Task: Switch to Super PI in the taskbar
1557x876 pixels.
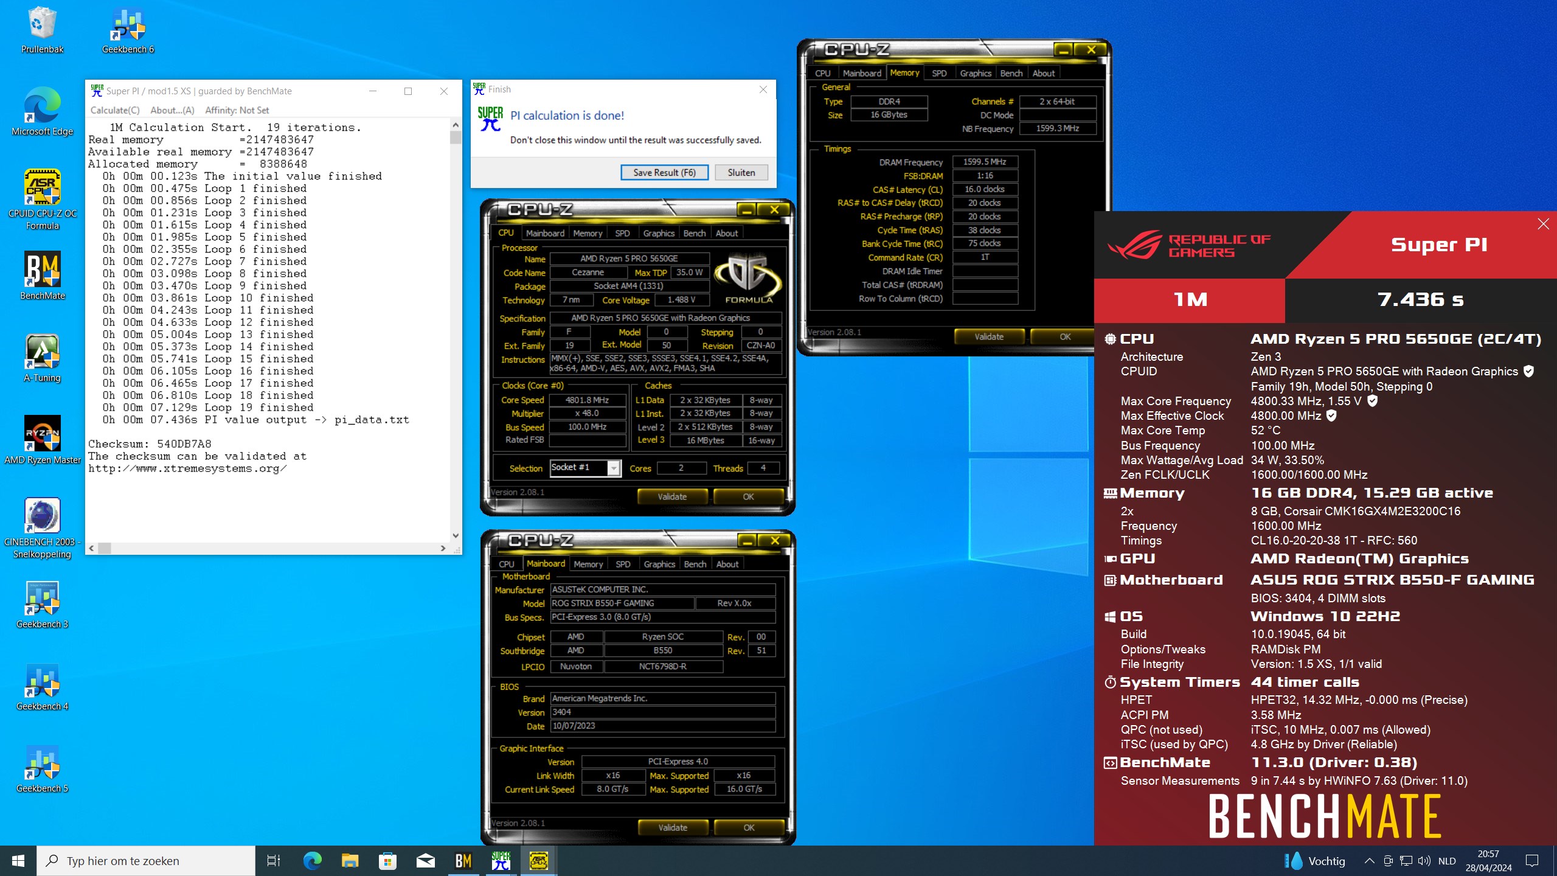Action: (501, 861)
